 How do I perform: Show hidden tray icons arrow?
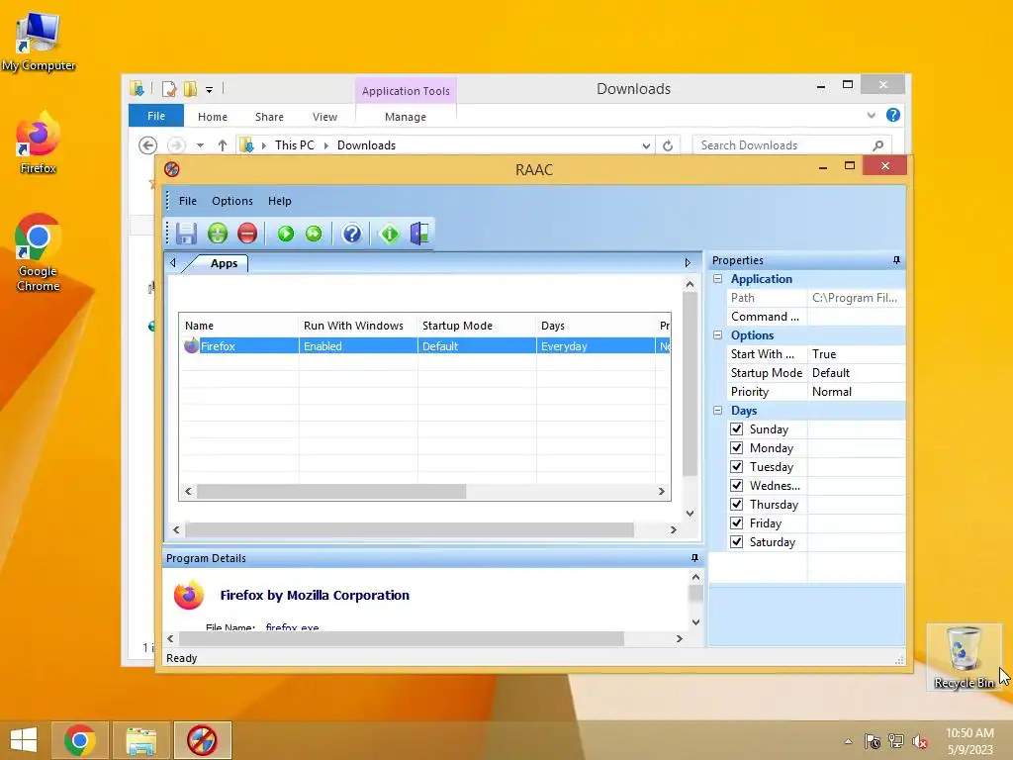pos(848,742)
